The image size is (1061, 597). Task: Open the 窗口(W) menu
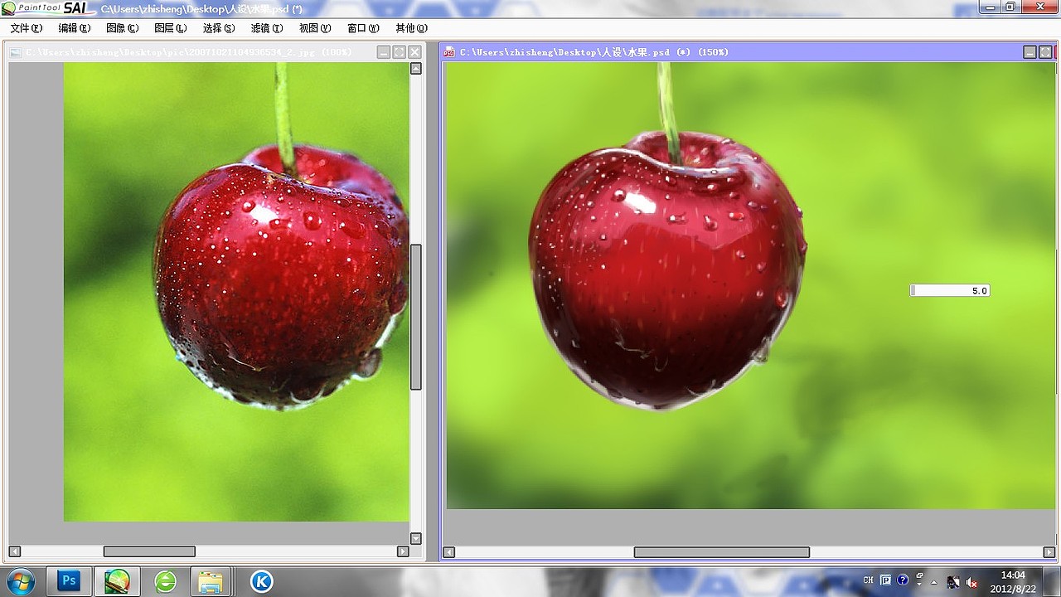(362, 28)
